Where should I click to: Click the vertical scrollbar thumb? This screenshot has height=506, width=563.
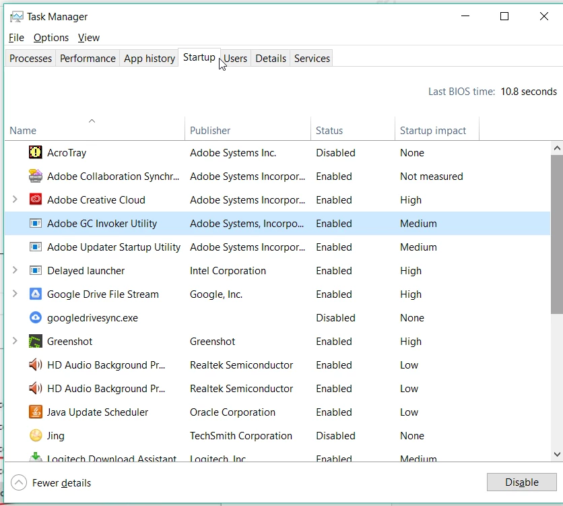(557, 234)
